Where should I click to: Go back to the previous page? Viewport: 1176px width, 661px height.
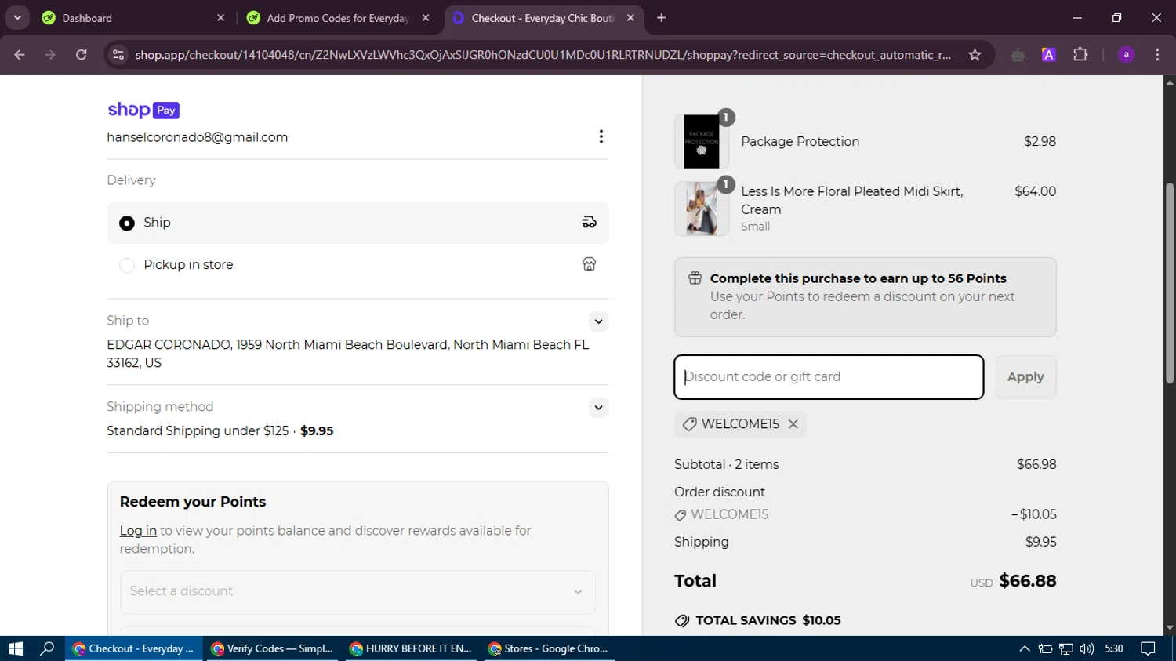click(x=20, y=55)
